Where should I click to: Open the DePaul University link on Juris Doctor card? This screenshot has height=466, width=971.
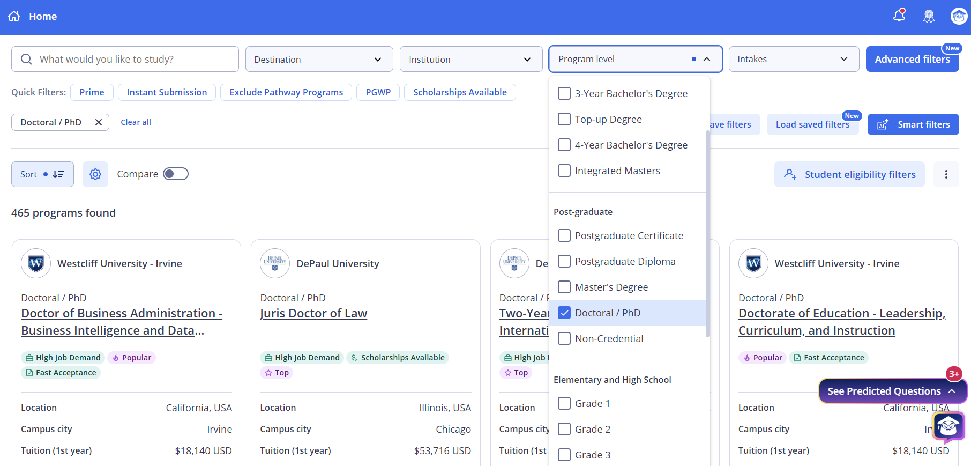338,263
